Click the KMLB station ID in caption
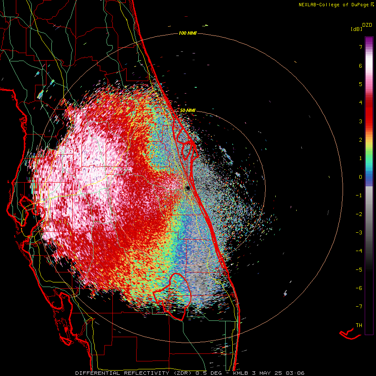 point(241,373)
